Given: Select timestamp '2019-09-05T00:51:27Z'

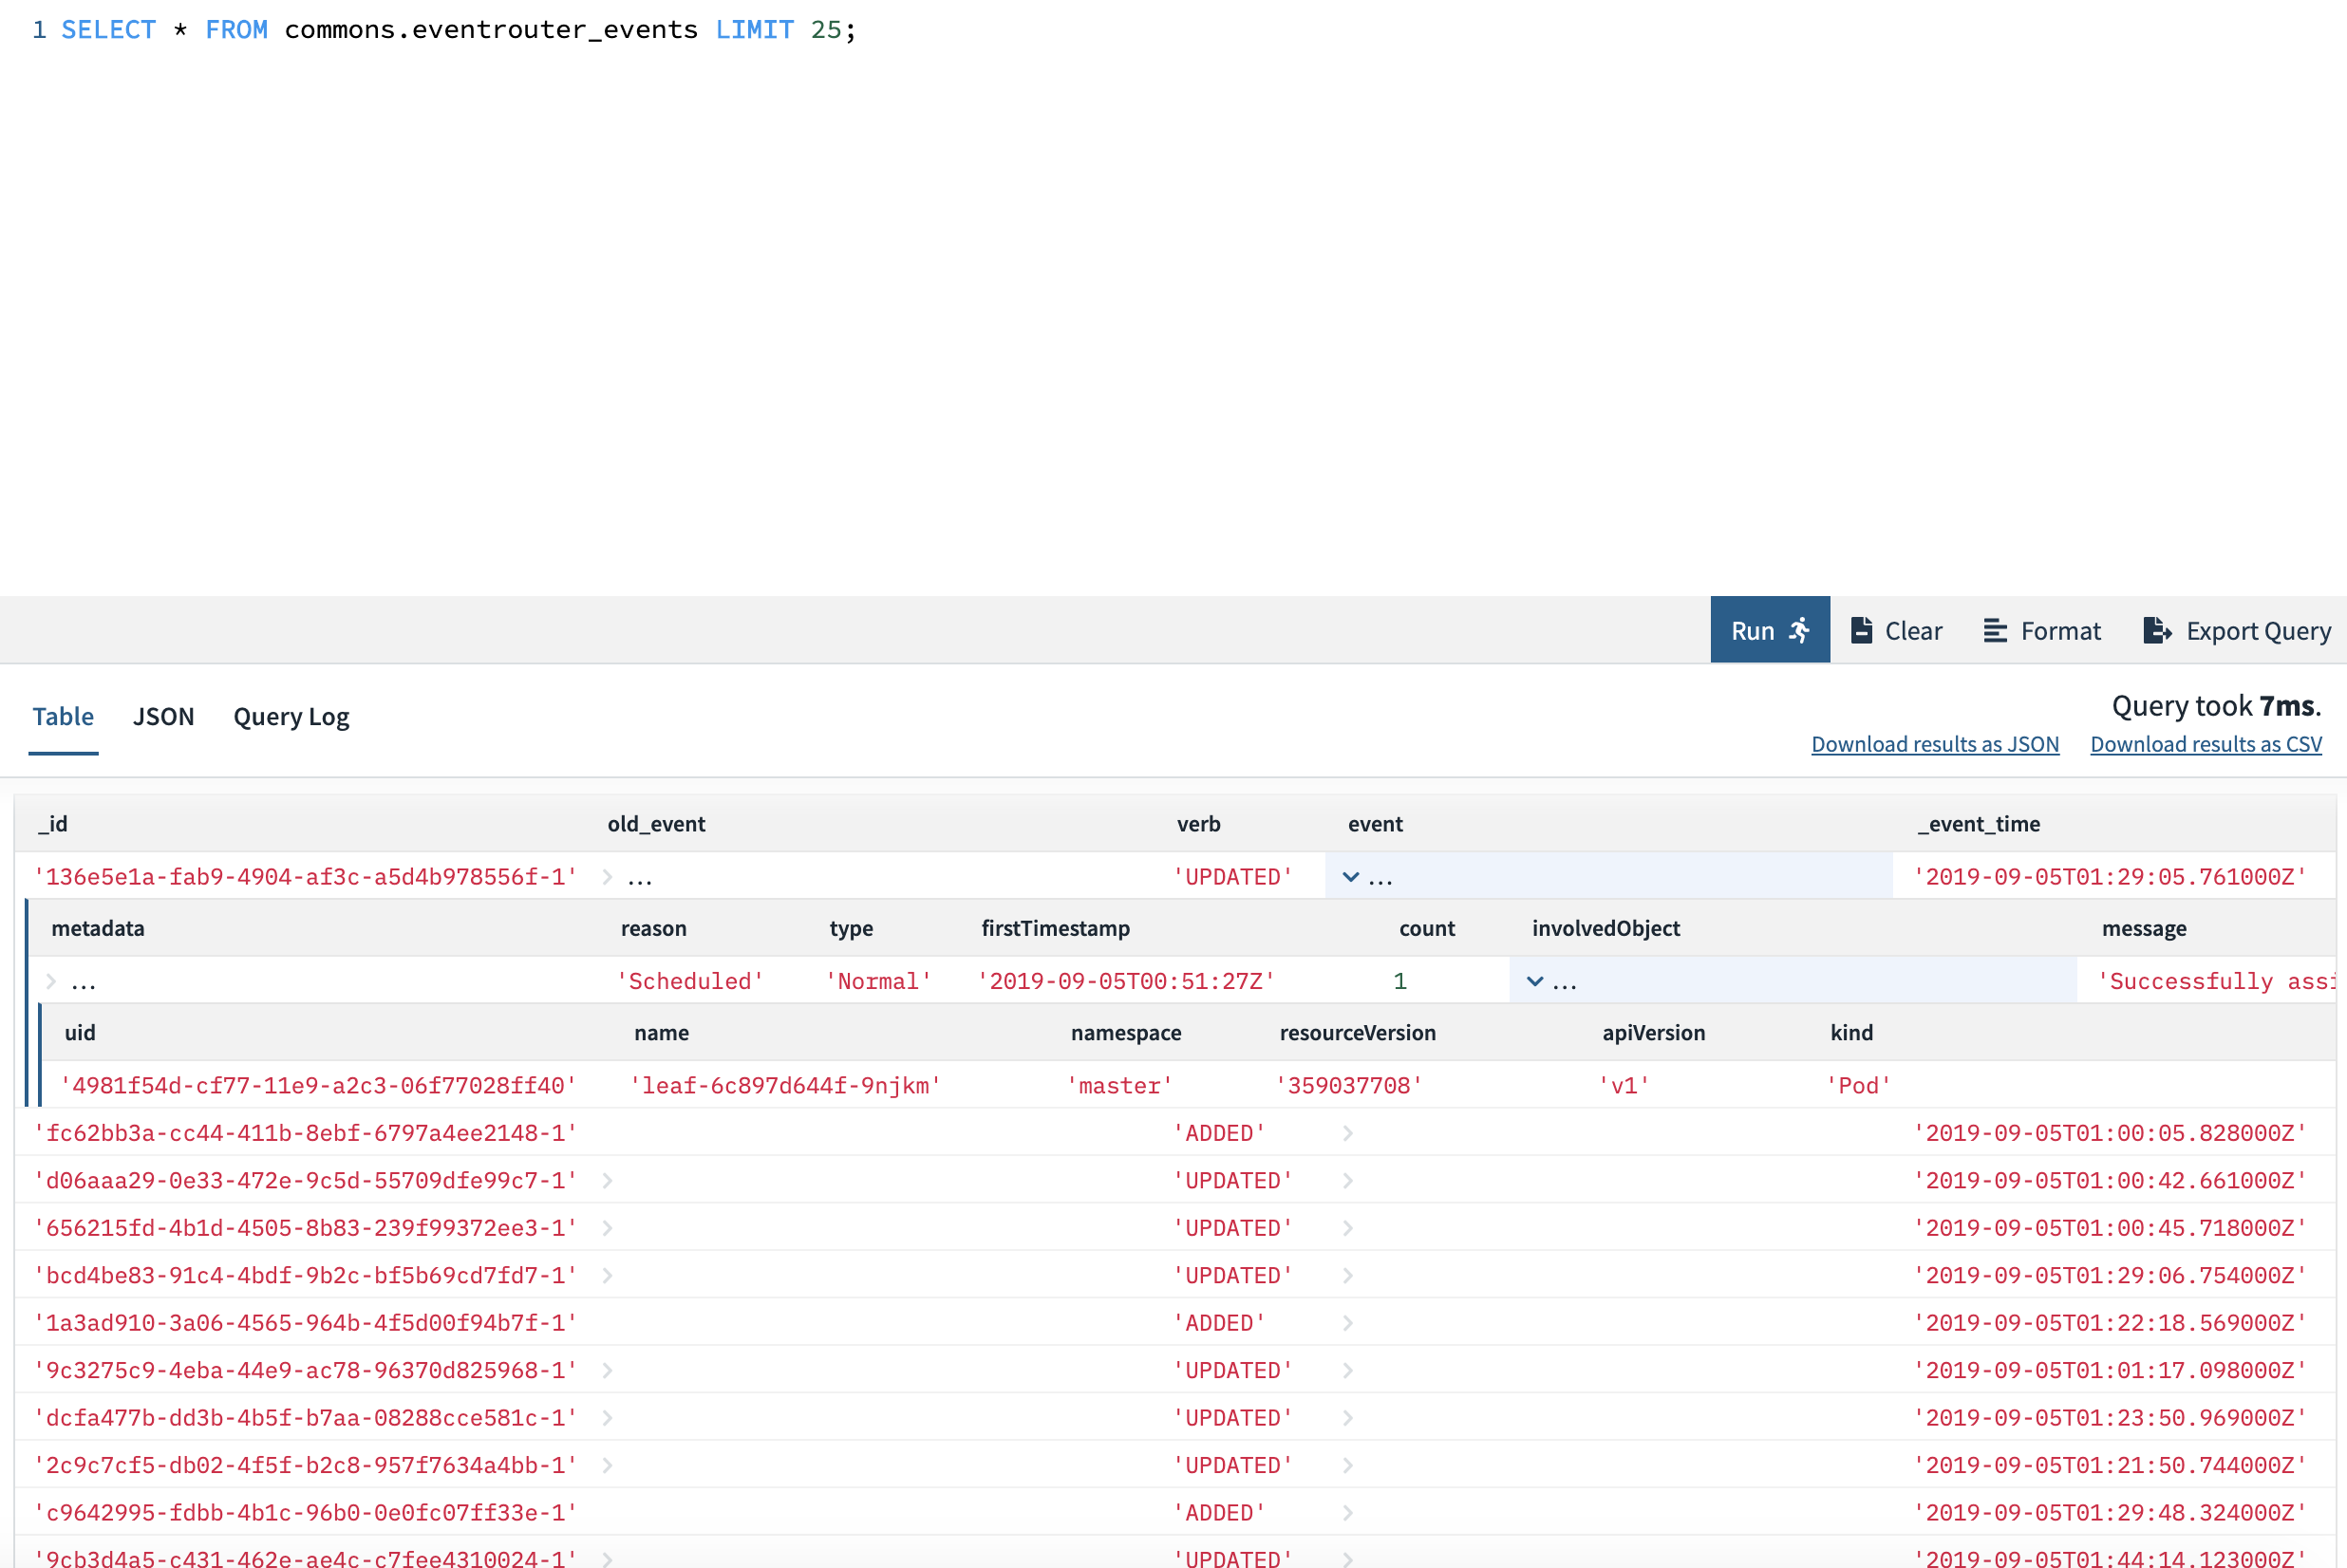Looking at the screenshot, I should click(1127, 981).
